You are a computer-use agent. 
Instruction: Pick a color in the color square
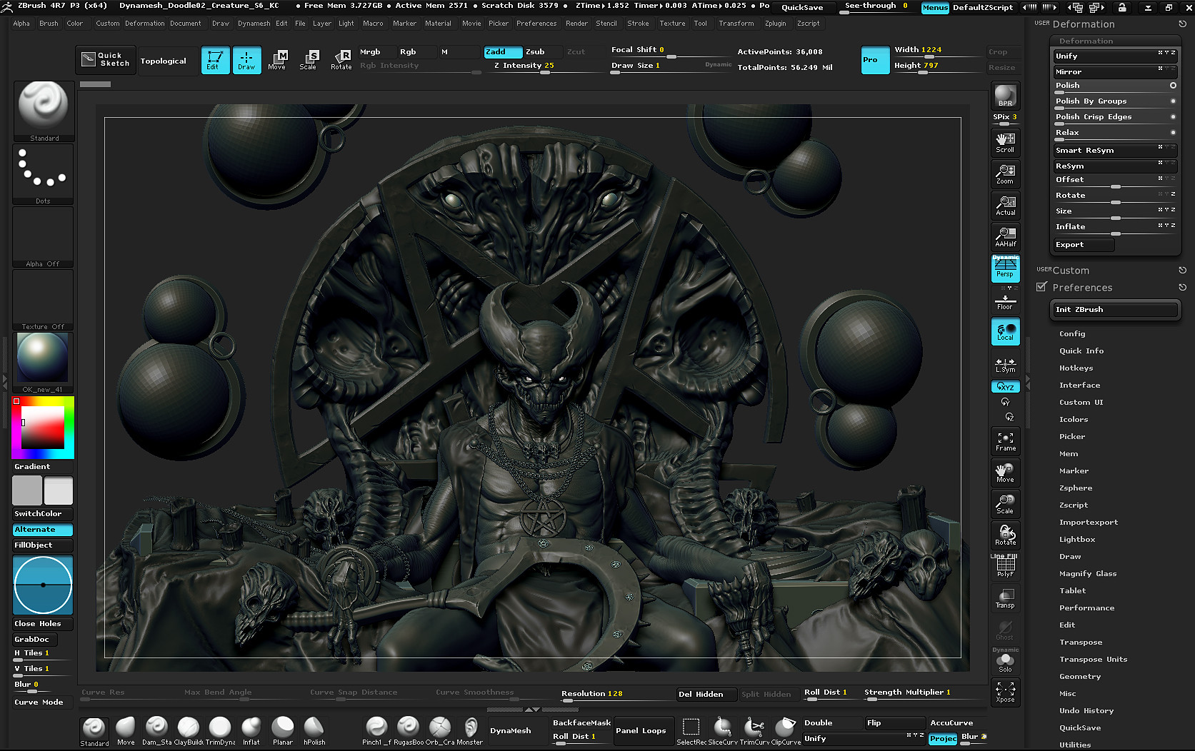[x=43, y=428]
